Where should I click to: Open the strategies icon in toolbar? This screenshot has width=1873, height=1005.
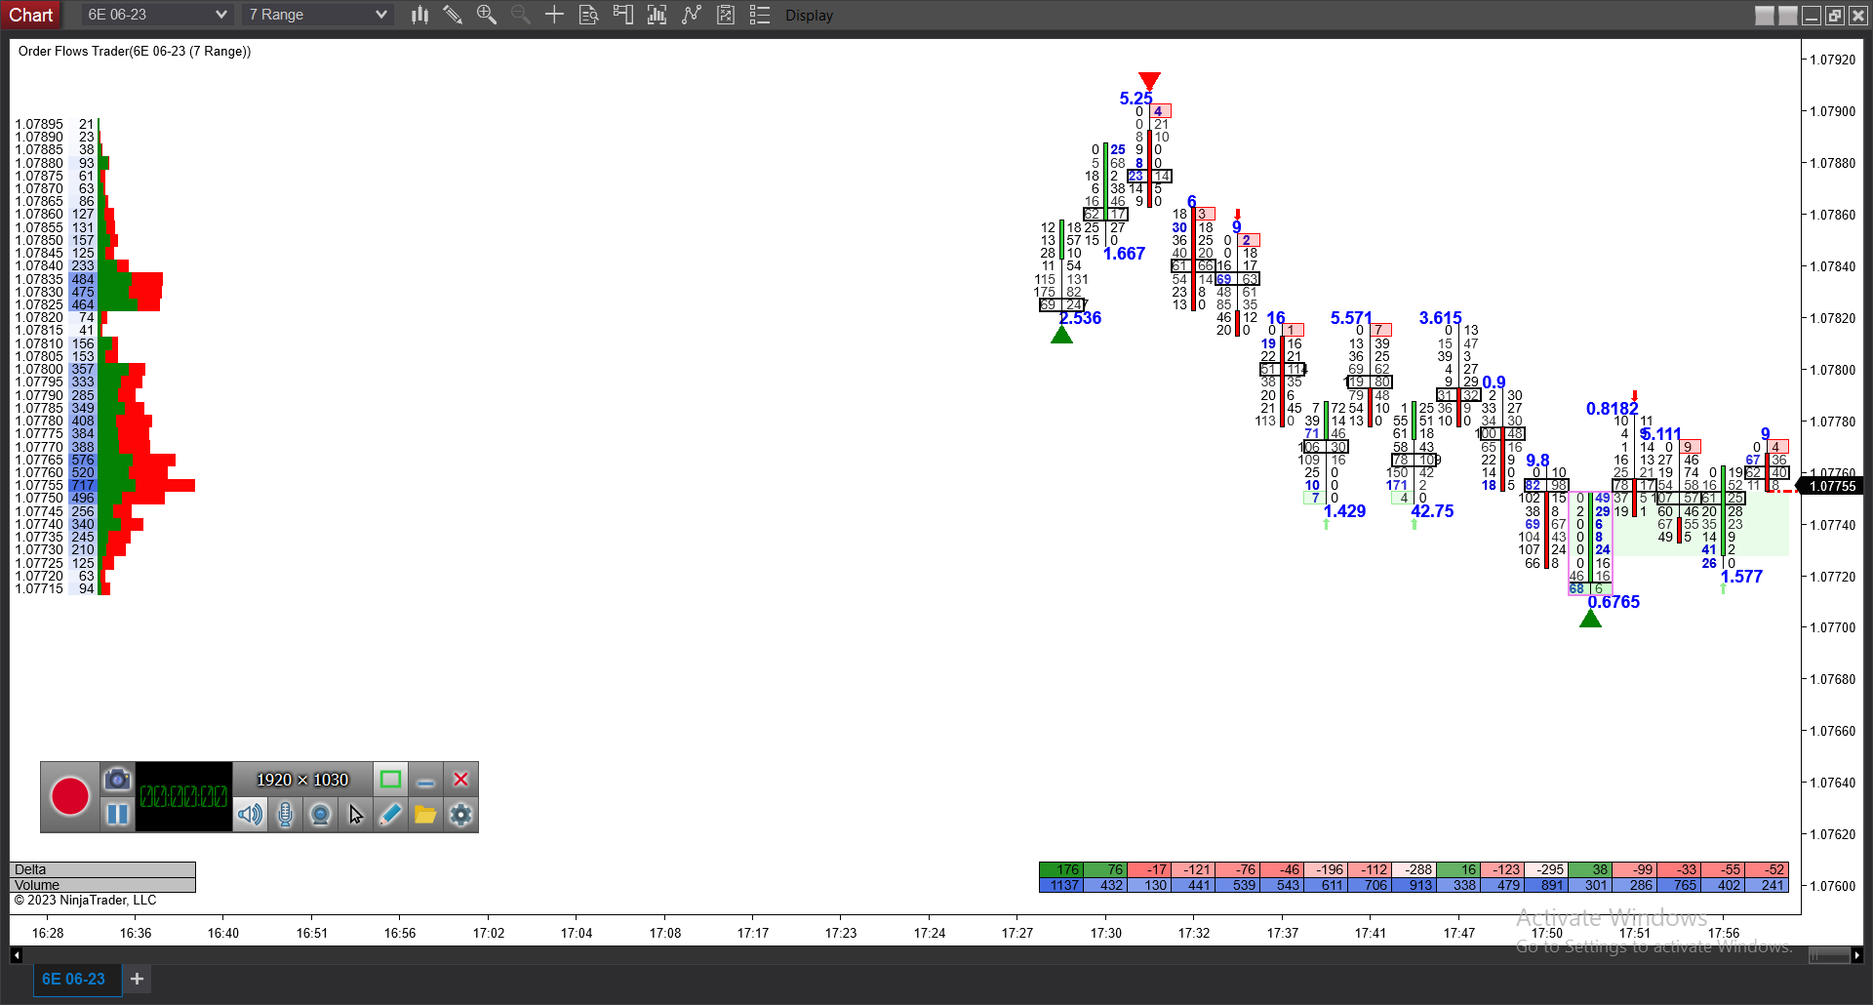pyautogui.click(x=726, y=15)
